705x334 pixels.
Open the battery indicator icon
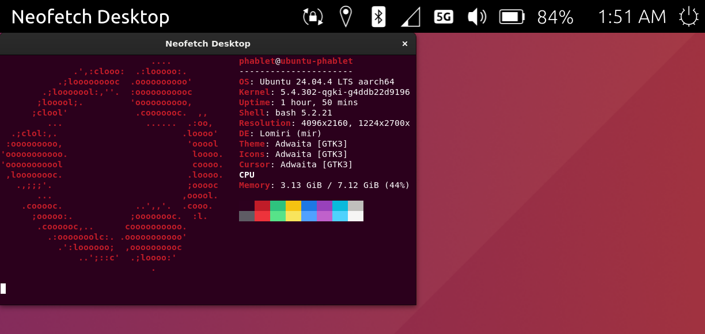pos(512,17)
